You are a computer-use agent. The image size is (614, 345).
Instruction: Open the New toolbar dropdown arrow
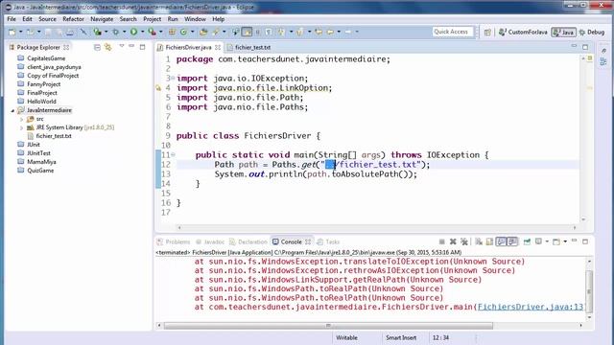[x=21, y=32]
